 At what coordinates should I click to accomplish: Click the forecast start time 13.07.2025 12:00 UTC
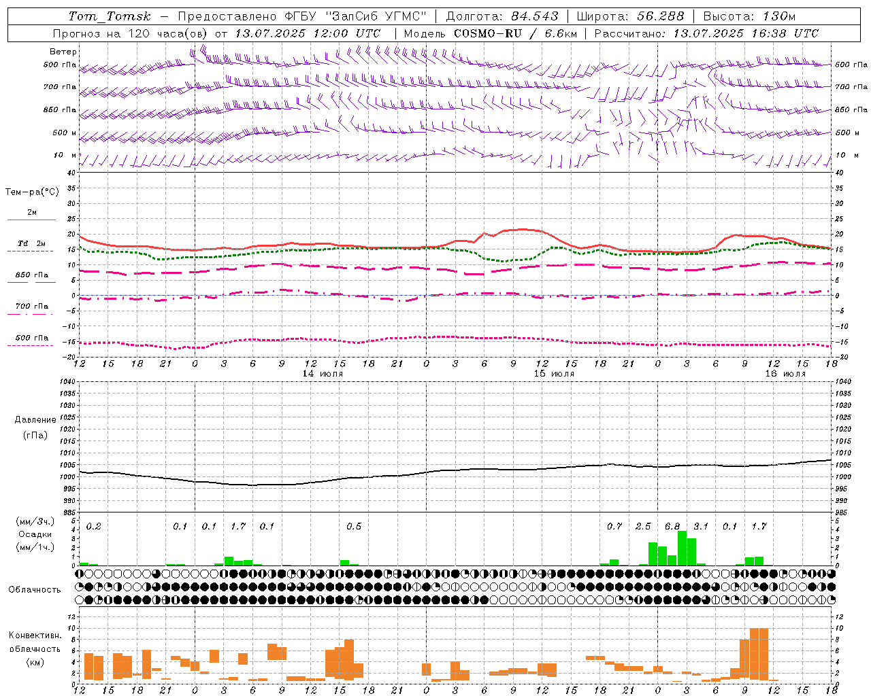[308, 33]
